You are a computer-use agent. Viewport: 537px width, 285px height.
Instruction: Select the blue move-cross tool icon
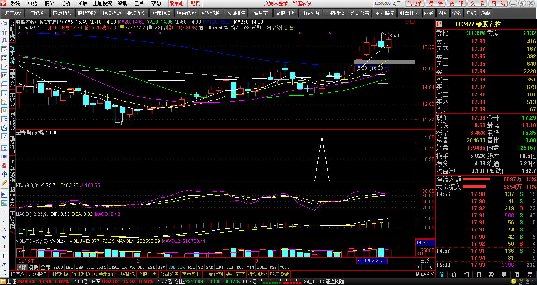4,174
